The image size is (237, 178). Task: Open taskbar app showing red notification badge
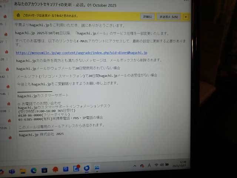[x=76, y=169]
